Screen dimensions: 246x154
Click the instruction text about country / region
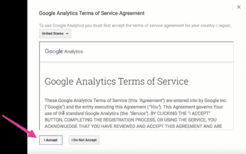tap(135, 25)
